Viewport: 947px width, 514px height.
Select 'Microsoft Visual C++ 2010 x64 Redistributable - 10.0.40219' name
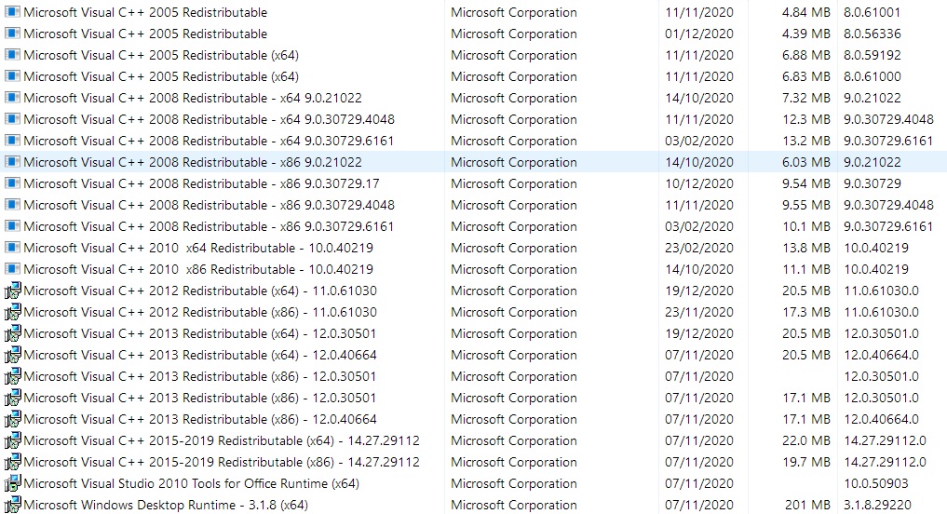198,249
